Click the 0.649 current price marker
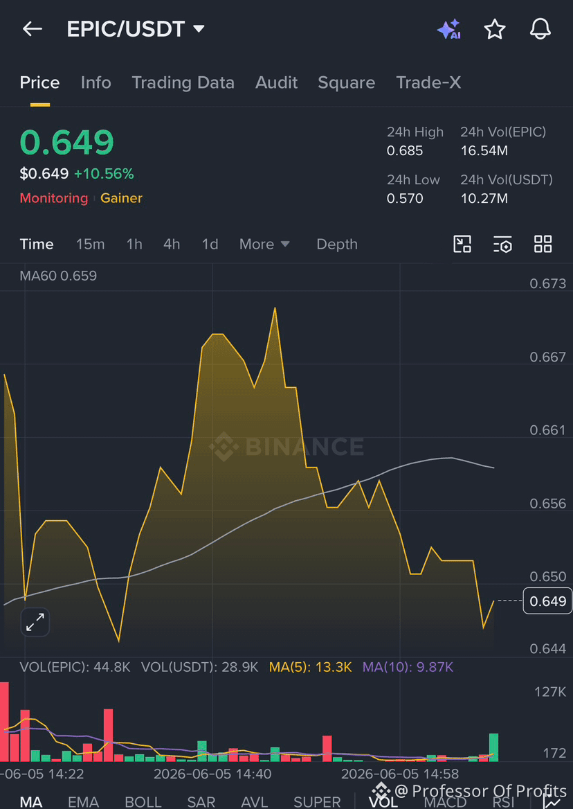The width and height of the screenshot is (573, 809). pos(547,601)
